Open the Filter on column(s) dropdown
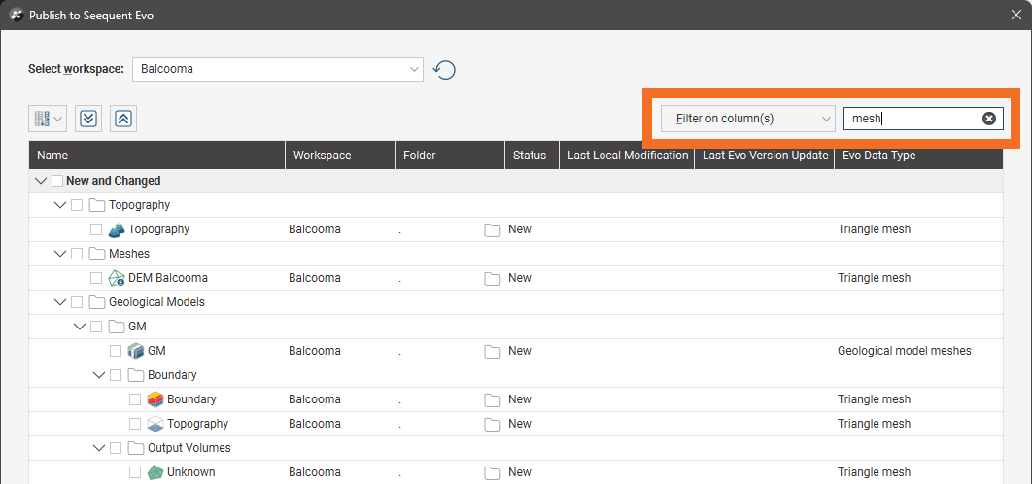1032x484 pixels. [747, 119]
